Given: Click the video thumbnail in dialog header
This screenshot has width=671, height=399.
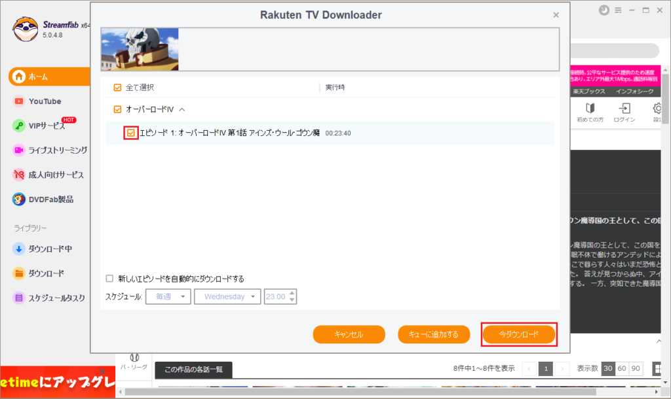Looking at the screenshot, I should click(140, 49).
